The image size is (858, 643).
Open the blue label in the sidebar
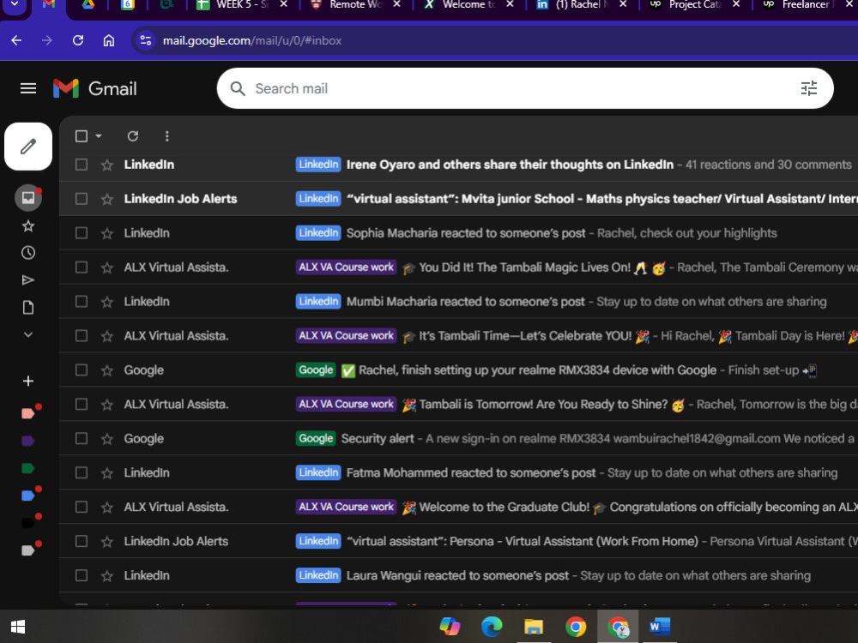tap(28, 496)
